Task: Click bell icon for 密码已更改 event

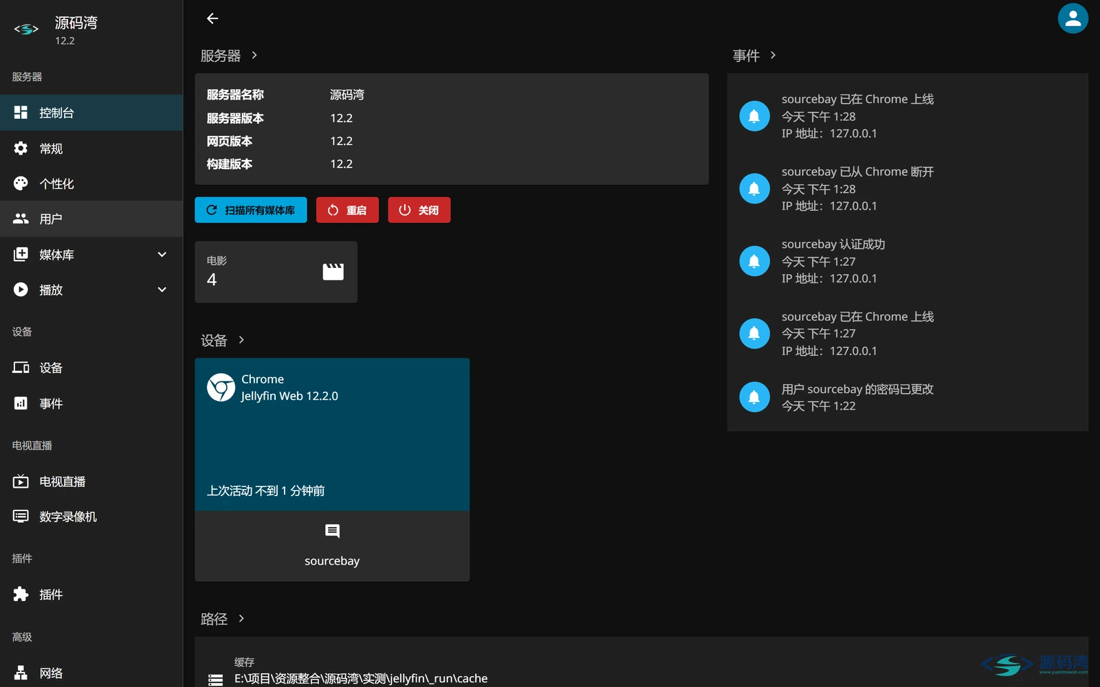Action: pos(754,397)
